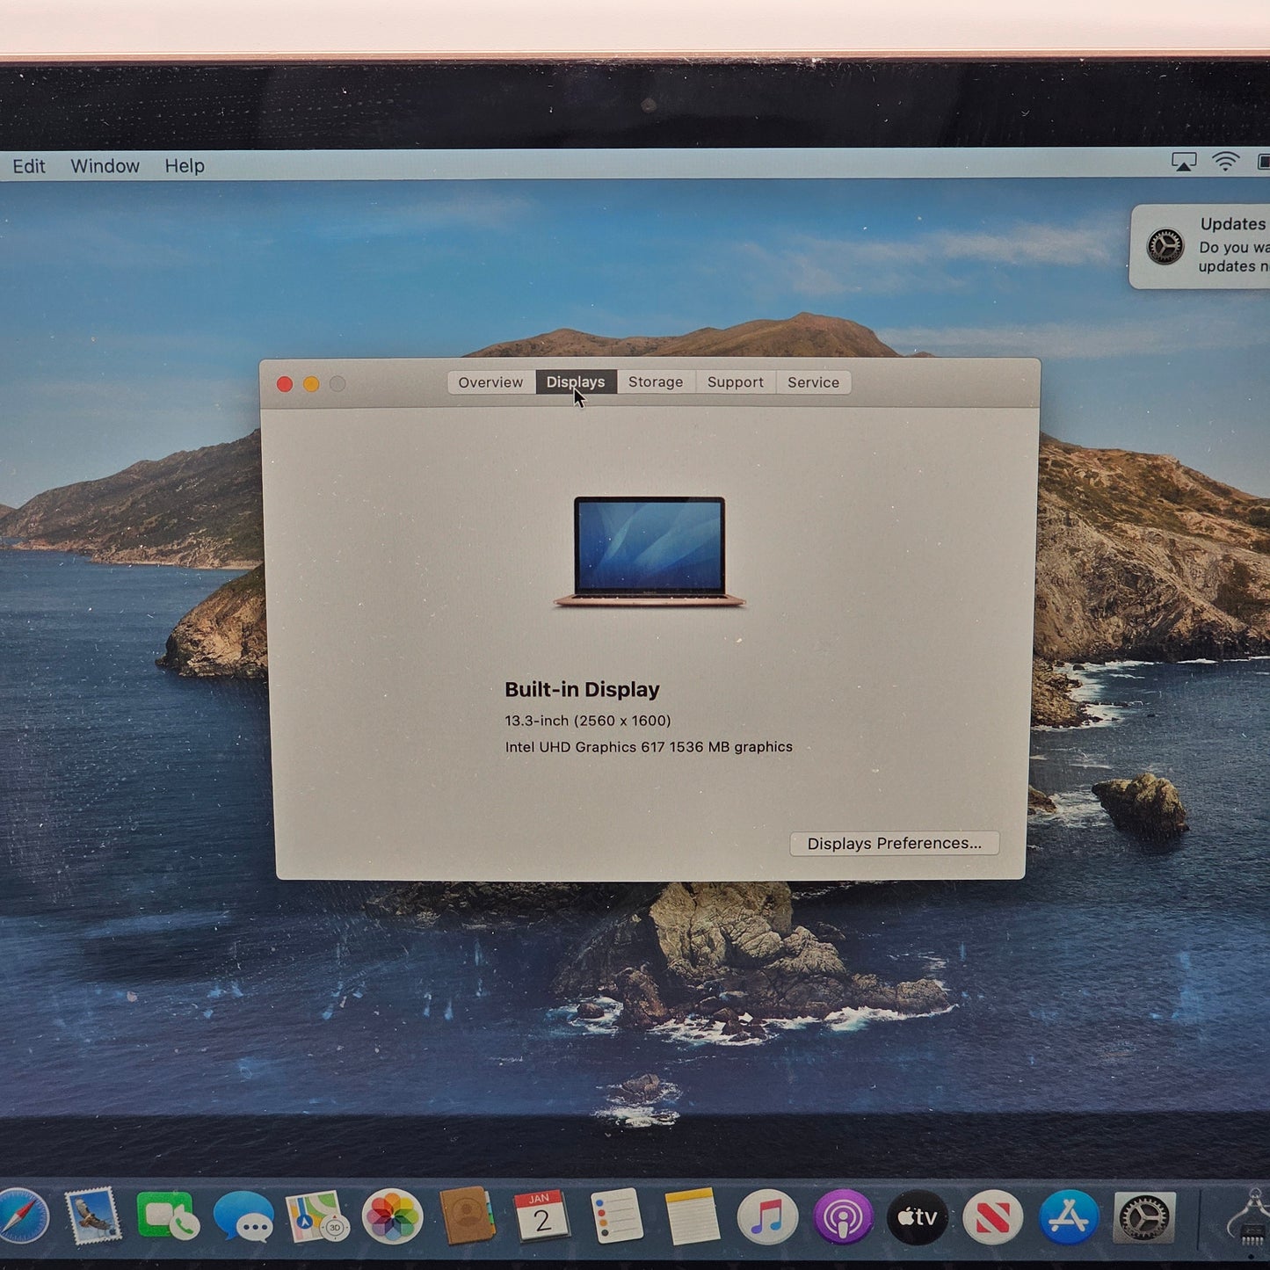Click the Screen Mirroring menu bar icon
This screenshot has height=1270, width=1270.
1185,161
